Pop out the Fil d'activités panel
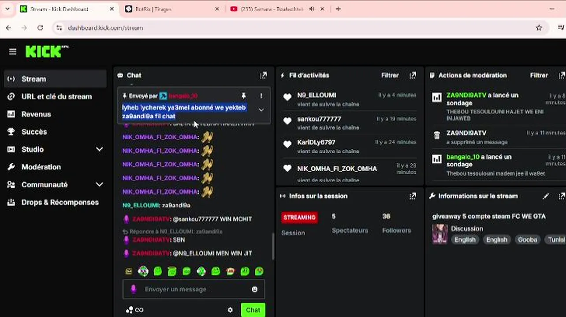The height and width of the screenshot is (317, 566). pos(413,75)
